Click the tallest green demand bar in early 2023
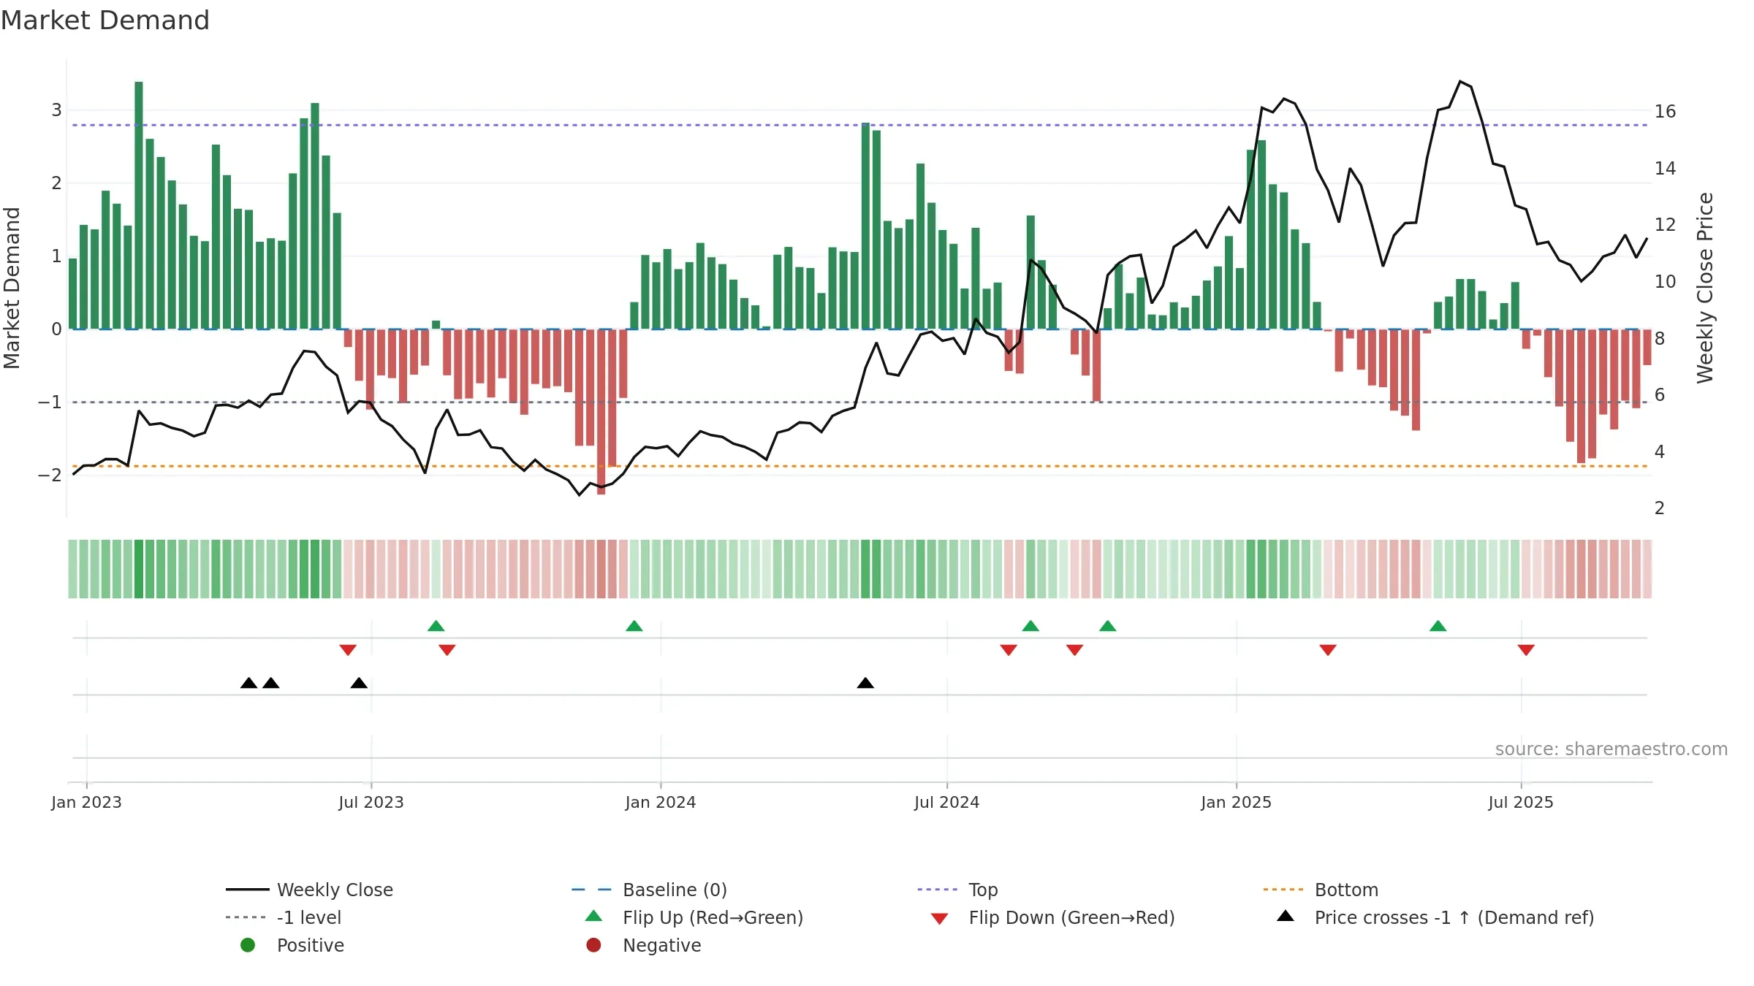Screen dimensions: 1754x986 point(139,205)
